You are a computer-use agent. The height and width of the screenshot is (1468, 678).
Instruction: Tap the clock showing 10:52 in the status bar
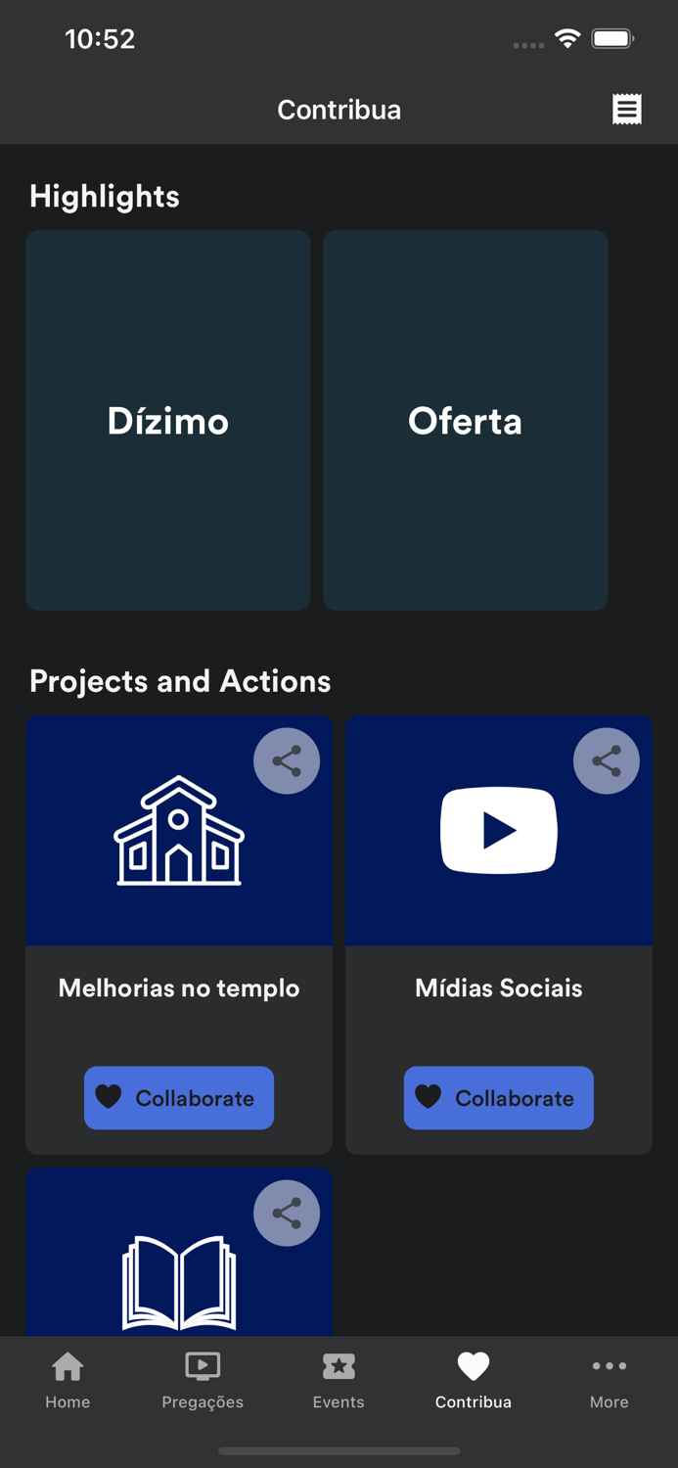click(x=102, y=39)
